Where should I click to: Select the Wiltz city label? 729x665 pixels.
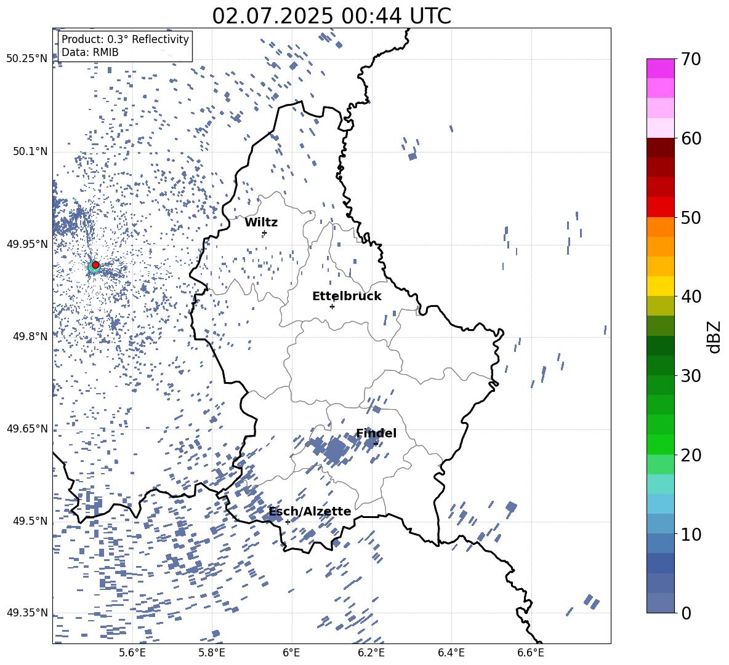[261, 223]
